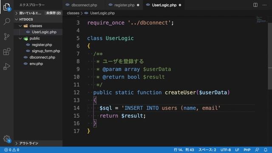
Task: Open the Explorer view in activity bar
Action: point(7,7)
